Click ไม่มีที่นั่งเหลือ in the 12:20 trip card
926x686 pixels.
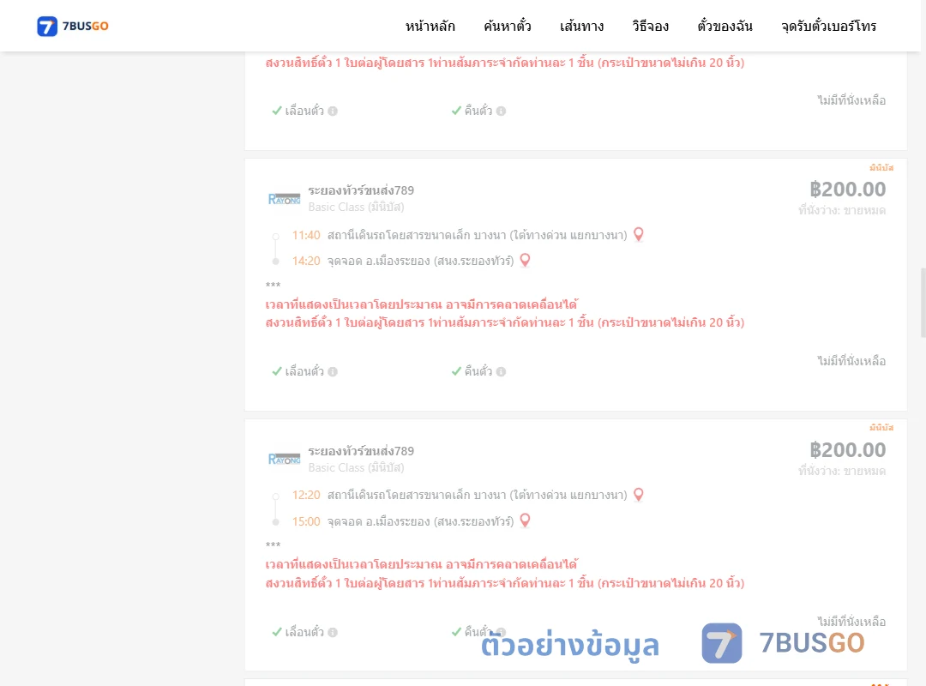click(851, 621)
